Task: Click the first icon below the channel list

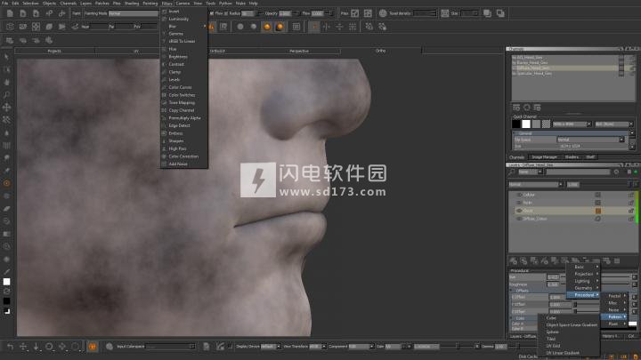Action: click(516, 108)
